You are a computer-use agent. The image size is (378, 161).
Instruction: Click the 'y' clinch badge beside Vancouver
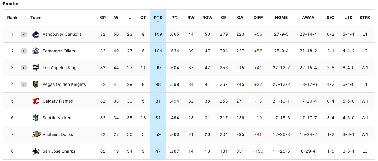pyautogui.click(x=24, y=34)
